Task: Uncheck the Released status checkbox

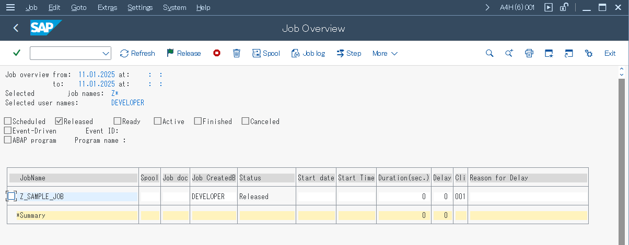Action: pos(59,121)
